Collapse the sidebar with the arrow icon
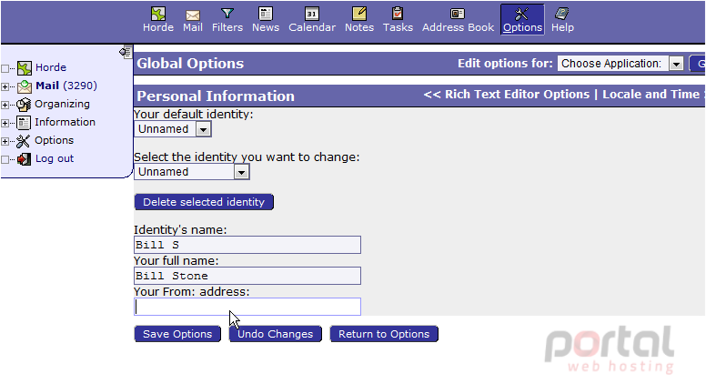Viewport: 706px width, 384px height. click(126, 52)
